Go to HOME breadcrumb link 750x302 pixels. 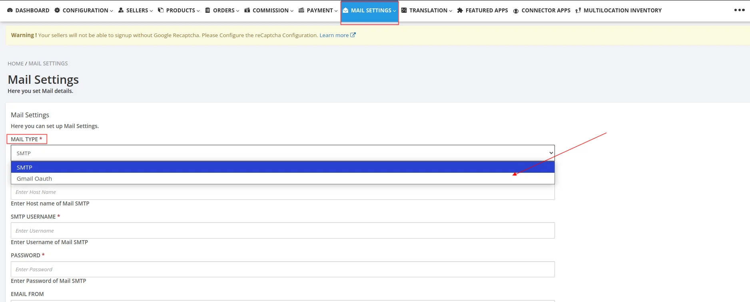16,63
